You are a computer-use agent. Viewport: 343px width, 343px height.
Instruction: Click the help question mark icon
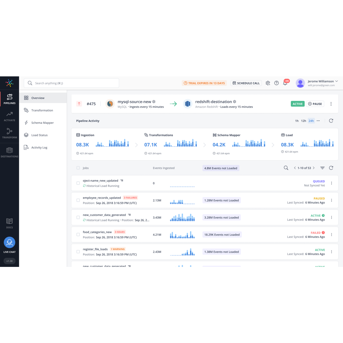click(277, 83)
